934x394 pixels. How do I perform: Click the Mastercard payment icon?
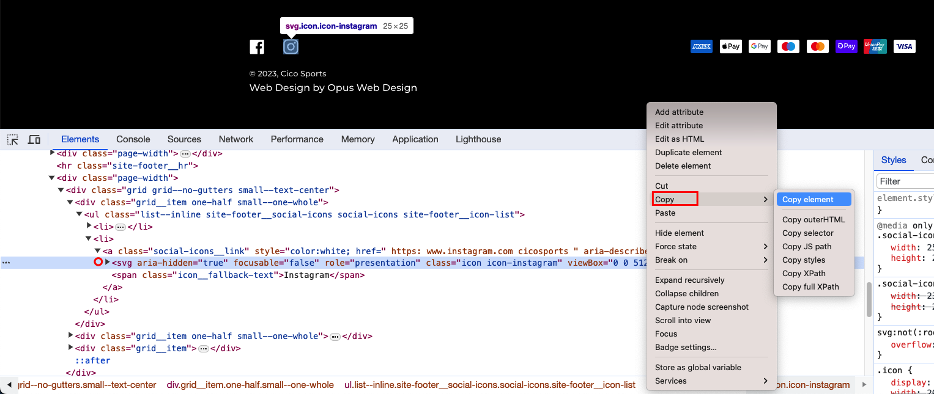point(817,46)
